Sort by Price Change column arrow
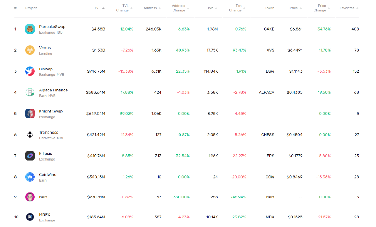This screenshot has height=227, width=376. 329,8
